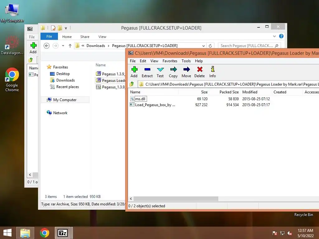This screenshot has width=319, height=239.
Task: Click the Add button in the 7-Zip Pegasus Loader window
Action: pos(134,72)
